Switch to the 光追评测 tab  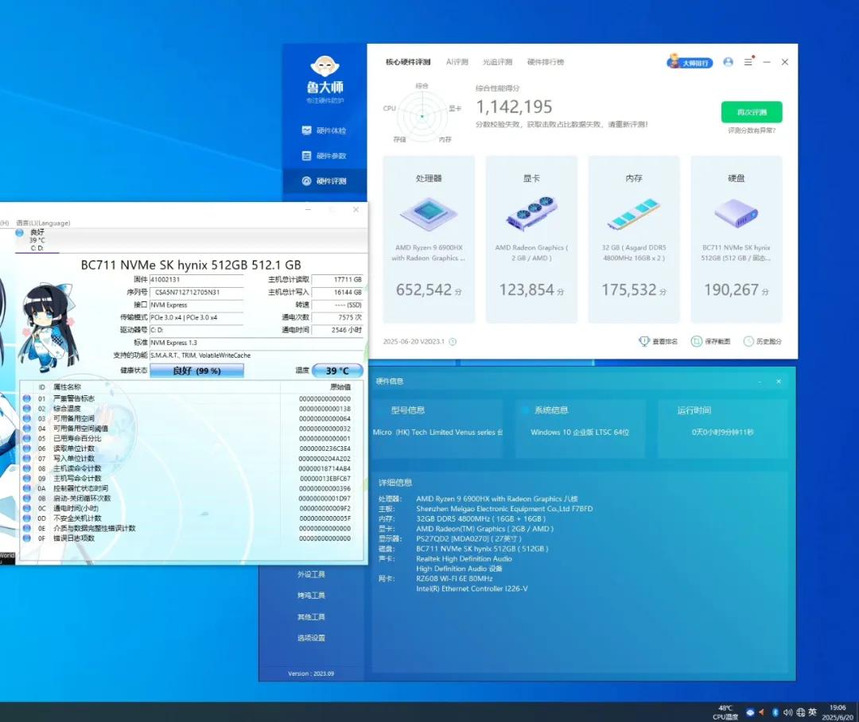(x=497, y=62)
